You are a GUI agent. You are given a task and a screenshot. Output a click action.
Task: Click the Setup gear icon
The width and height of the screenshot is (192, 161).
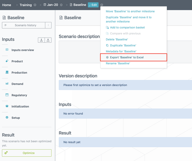[7, 118]
